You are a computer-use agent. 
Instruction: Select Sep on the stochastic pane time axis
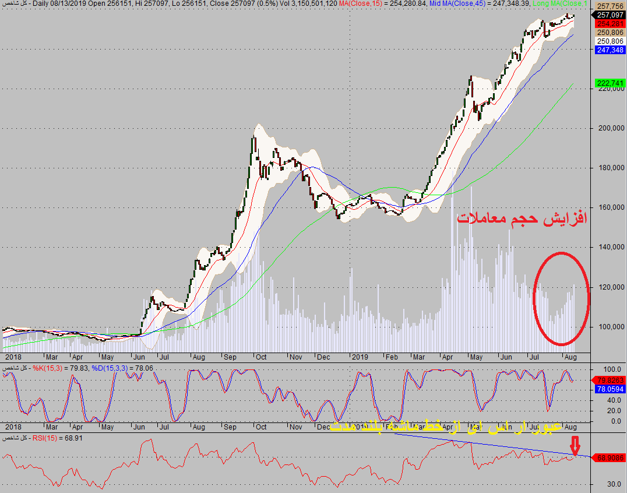click(230, 427)
